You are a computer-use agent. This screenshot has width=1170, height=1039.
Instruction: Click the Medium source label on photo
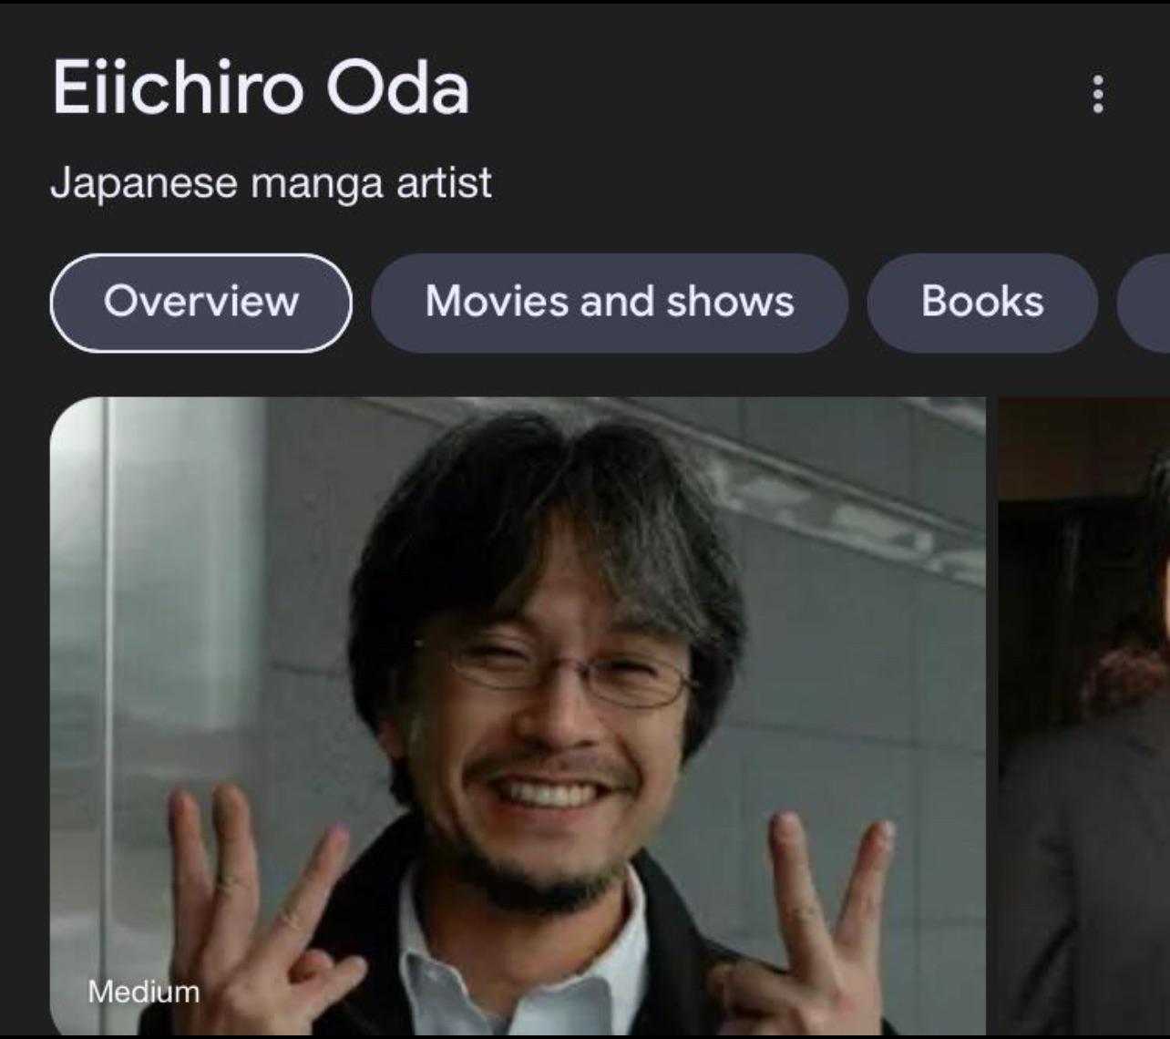[143, 991]
